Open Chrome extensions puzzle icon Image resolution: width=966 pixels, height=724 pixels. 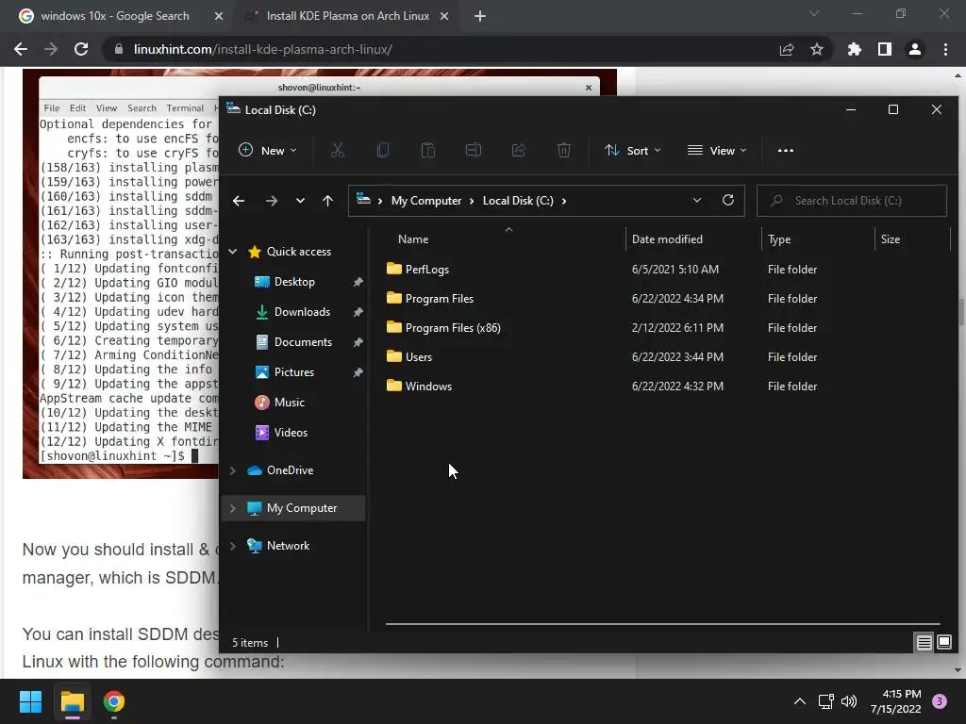(854, 49)
